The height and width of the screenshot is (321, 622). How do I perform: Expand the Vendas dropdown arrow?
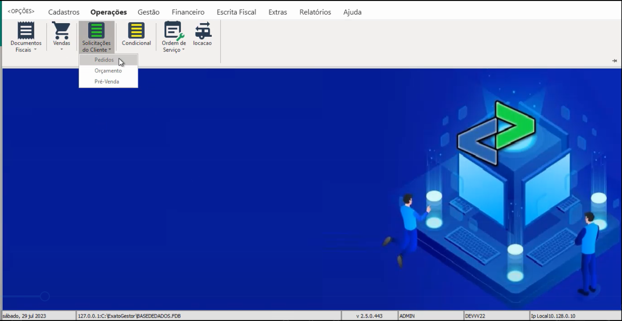61,50
